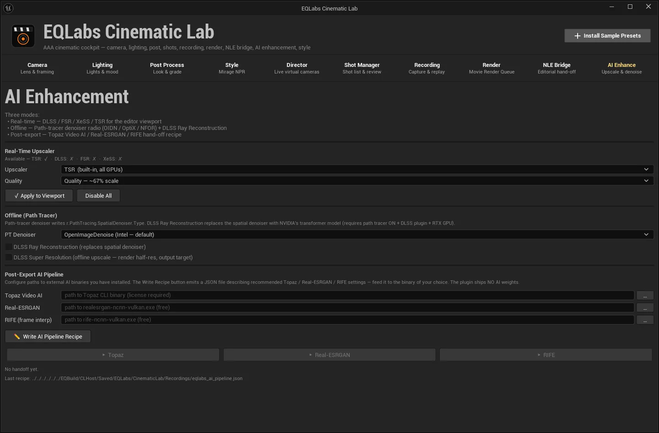Browse for Real-ESRGAN executable path
Image resolution: width=659 pixels, height=433 pixels.
click(645, 308)
